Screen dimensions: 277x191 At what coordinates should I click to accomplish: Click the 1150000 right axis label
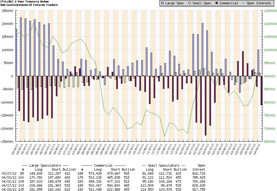pyautogui.click(x=270, y=11)
